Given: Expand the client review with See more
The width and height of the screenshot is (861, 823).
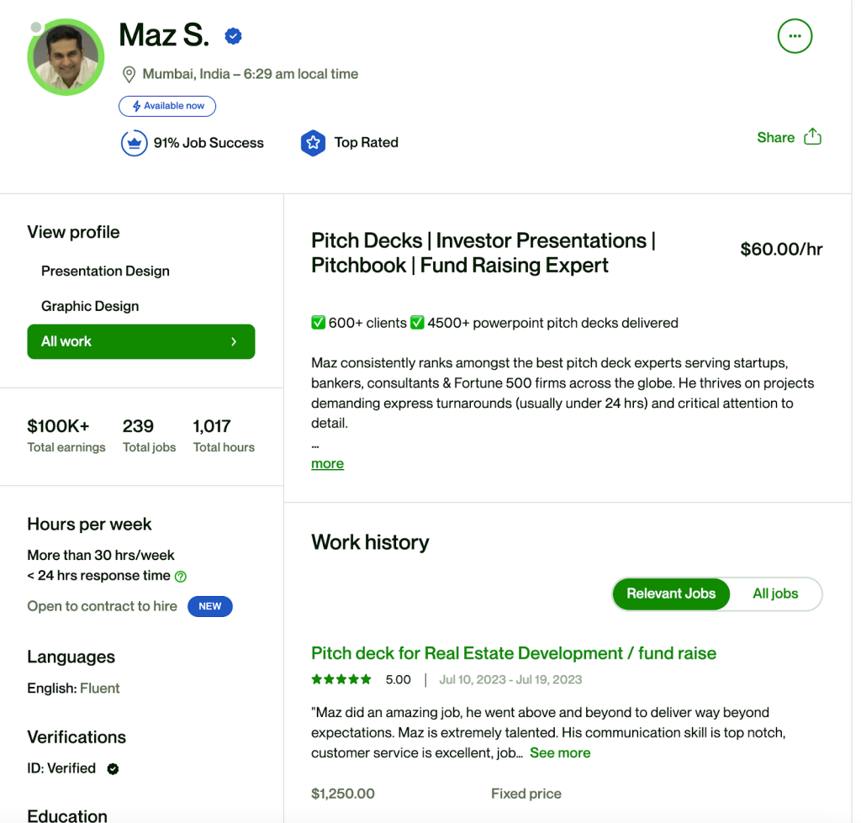Looking at the screenshot, I should tap(560, 752).
